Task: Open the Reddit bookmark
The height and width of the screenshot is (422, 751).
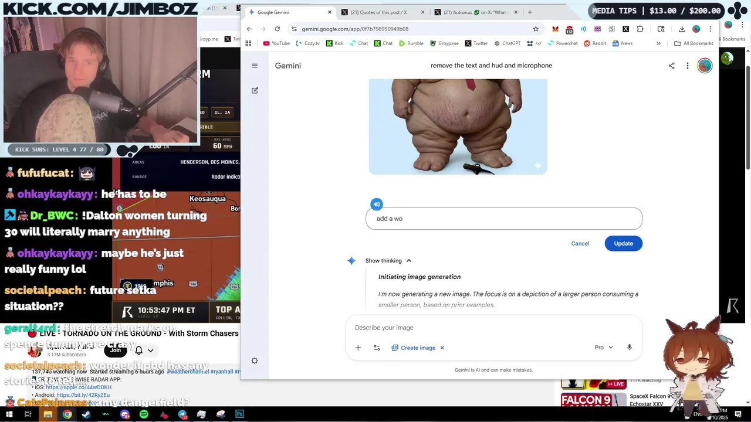Action: 595,43
